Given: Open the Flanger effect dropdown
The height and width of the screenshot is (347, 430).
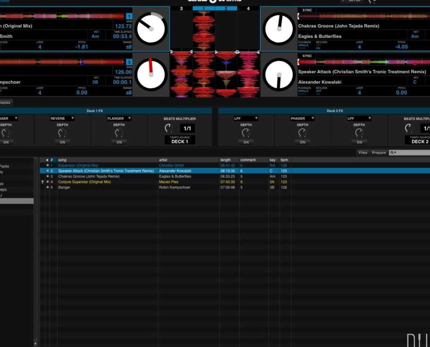Looking at the screenshot, I should coord(119,119).
